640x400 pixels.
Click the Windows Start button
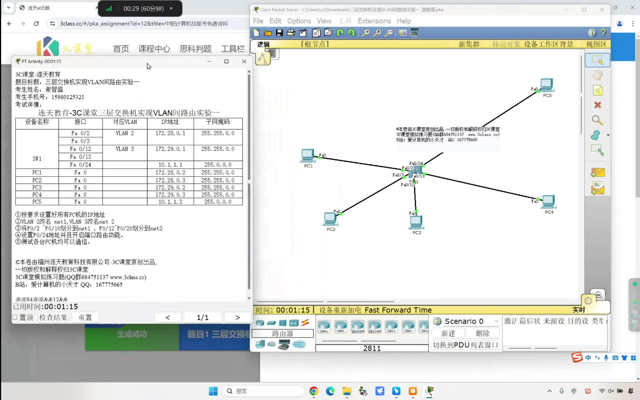213,391
